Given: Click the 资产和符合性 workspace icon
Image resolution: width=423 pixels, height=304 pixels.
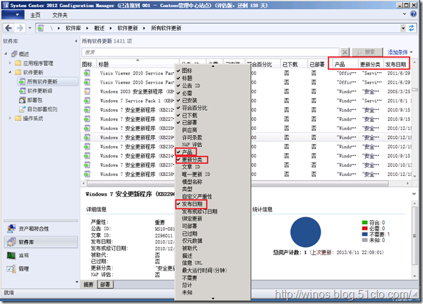Looking at the screenshot, I should click(11, 228).
